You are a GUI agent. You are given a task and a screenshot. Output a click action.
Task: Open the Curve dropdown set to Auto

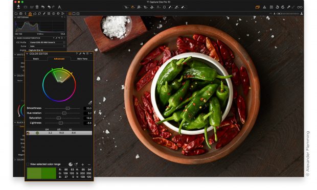(48, 46)
